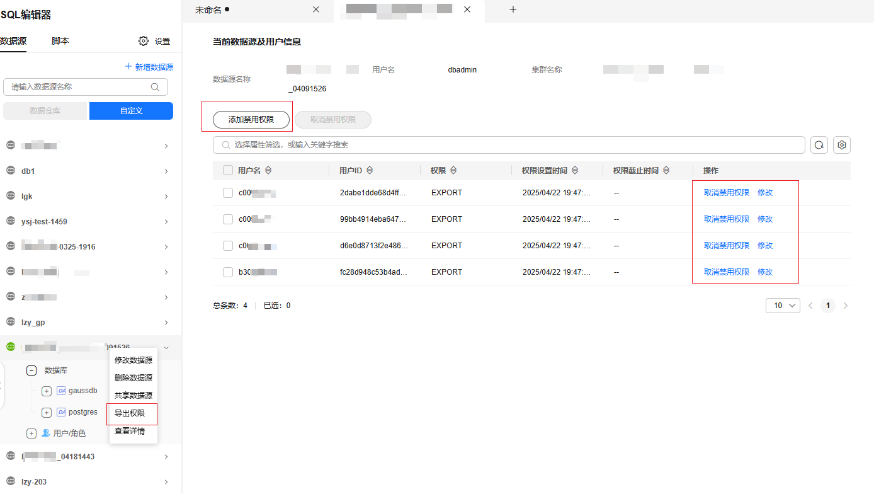Viewport: 874px width, 494px height.
Task: Sort by 用户名 column sort icon
Action: coord(268,171)
